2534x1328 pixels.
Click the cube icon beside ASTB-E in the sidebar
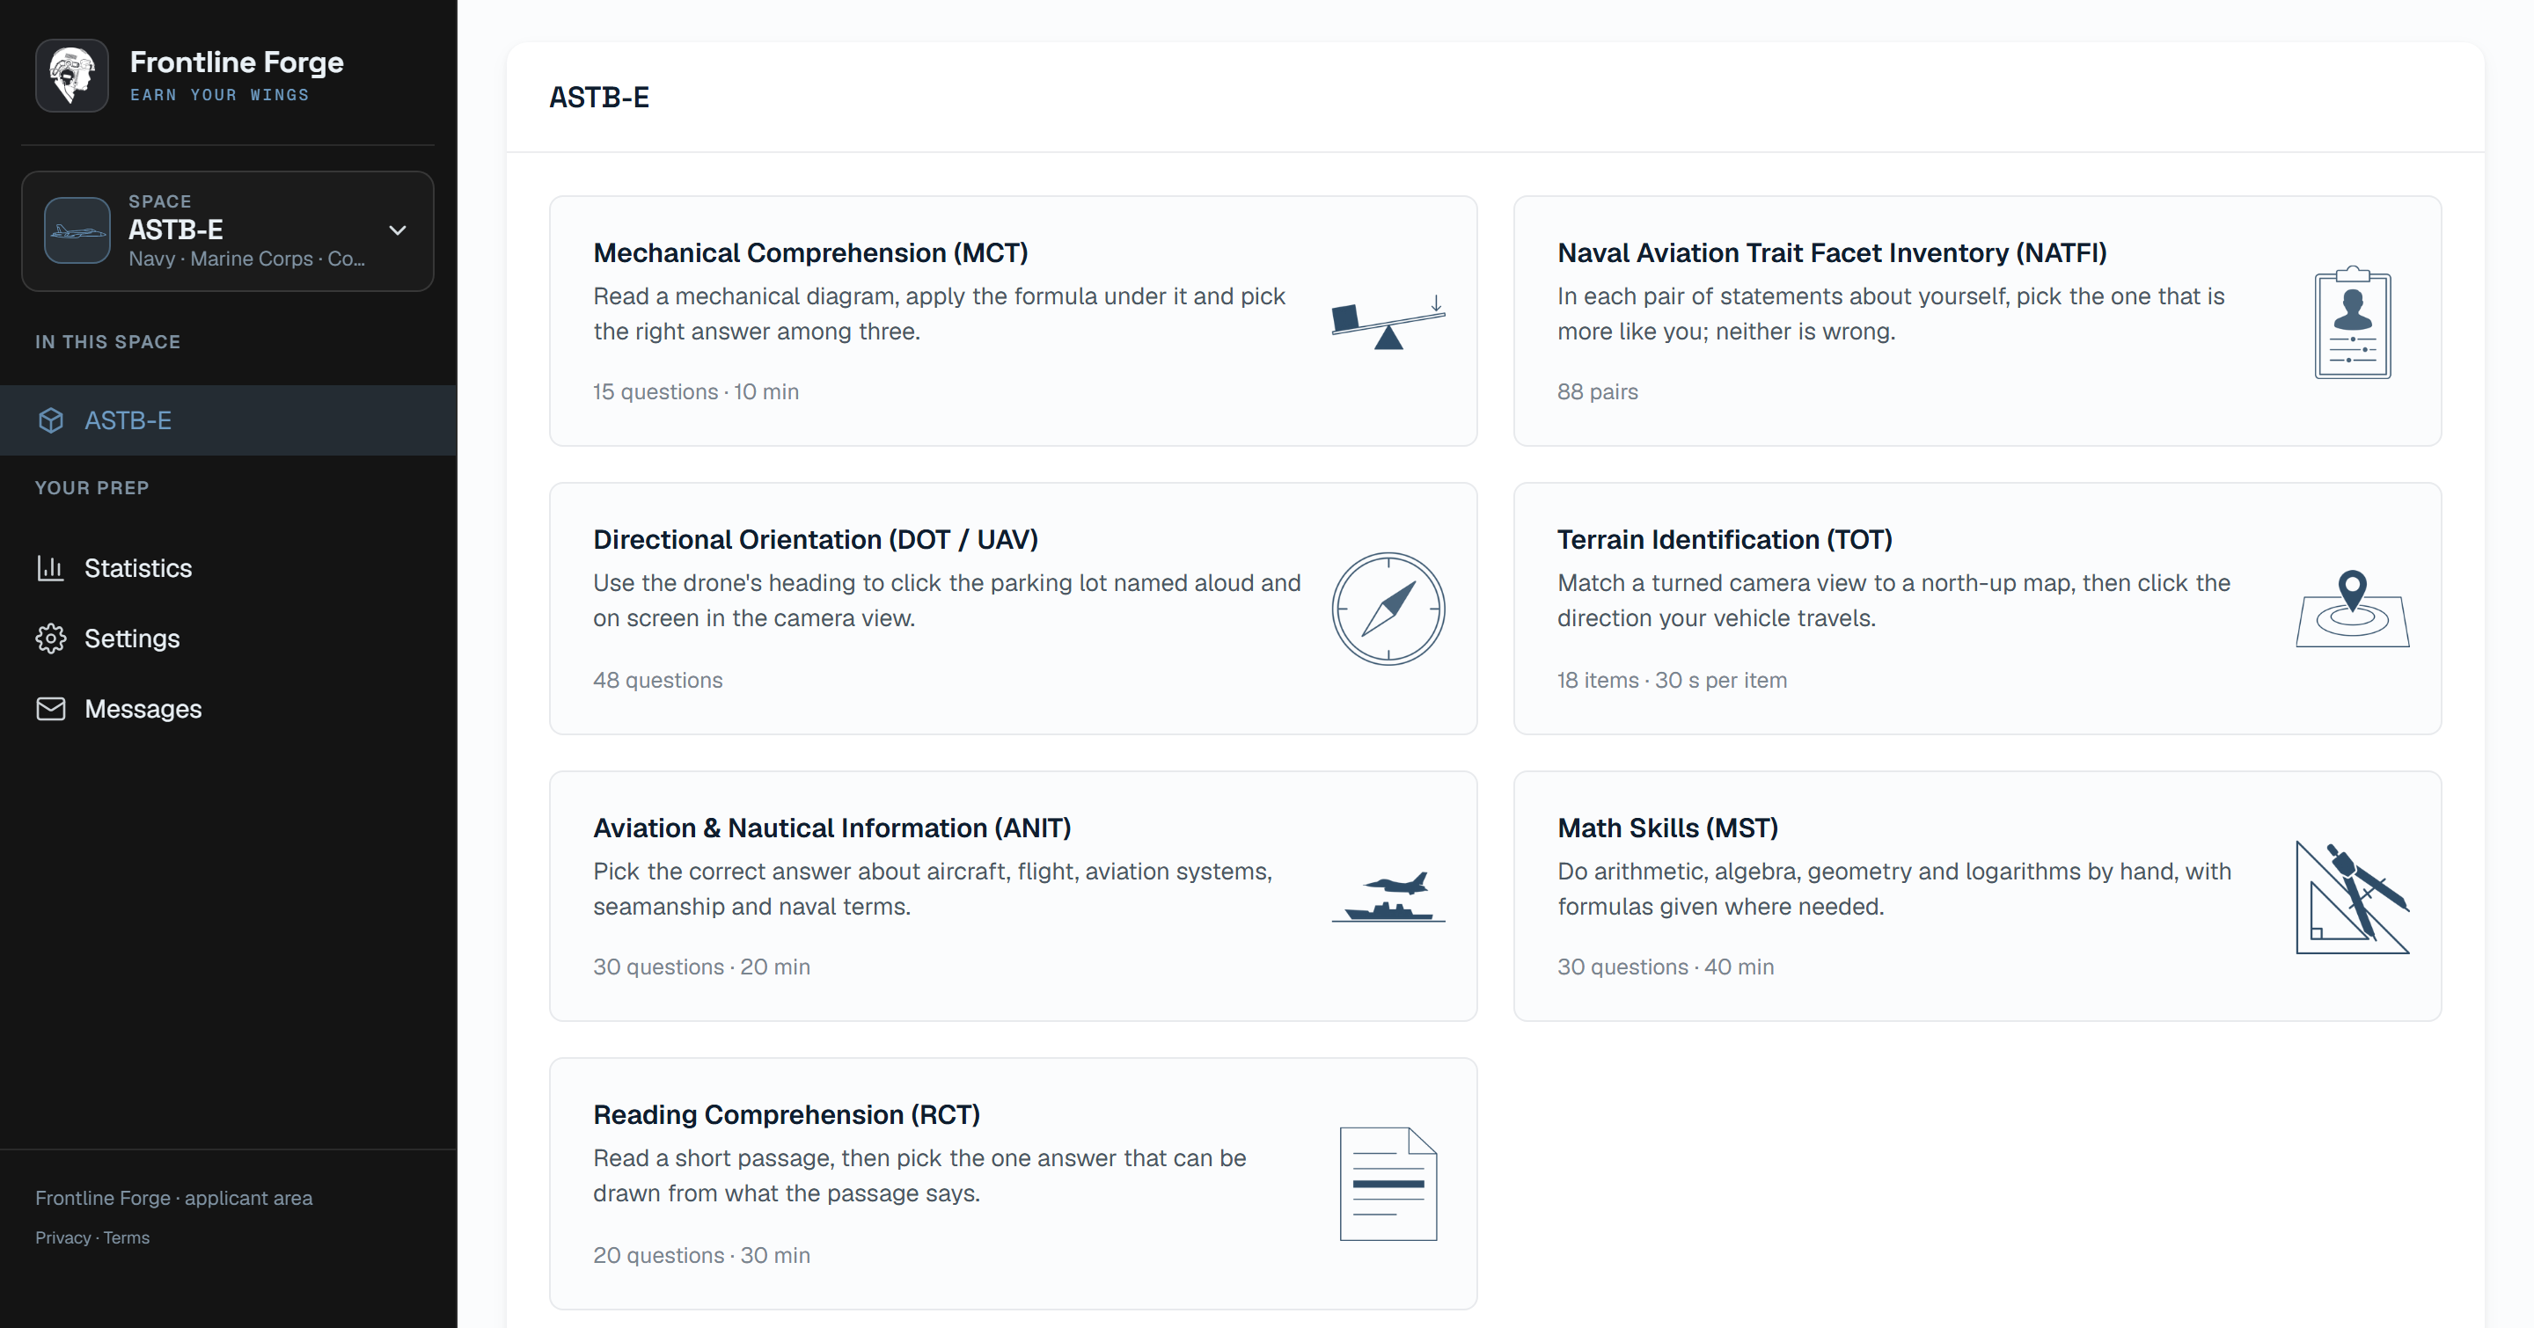click(51, 420)
